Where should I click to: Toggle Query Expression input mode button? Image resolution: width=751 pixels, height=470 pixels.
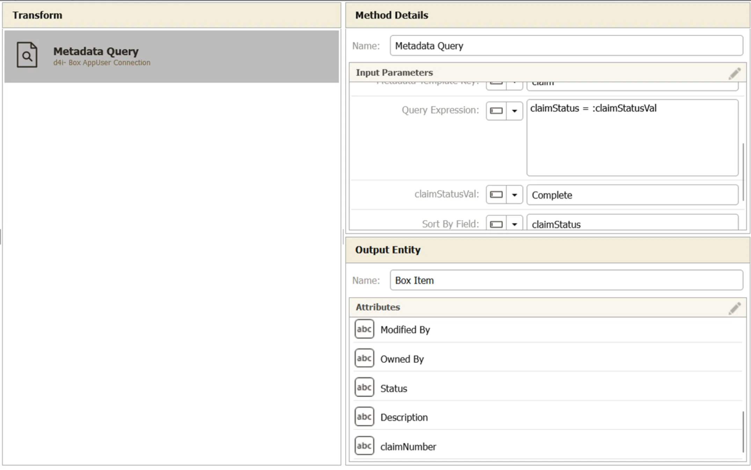(x=496, y=111)
